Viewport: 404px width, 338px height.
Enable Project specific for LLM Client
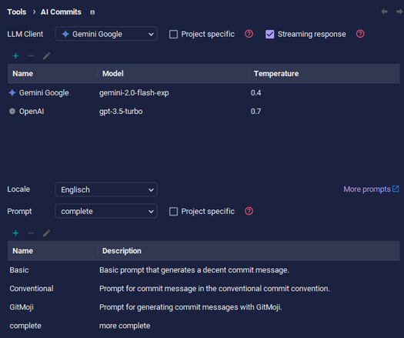(173, 34)
